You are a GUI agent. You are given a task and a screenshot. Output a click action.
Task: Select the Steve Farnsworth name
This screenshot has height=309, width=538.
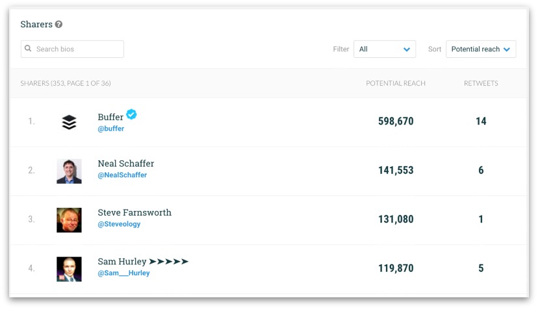(134, 213)
